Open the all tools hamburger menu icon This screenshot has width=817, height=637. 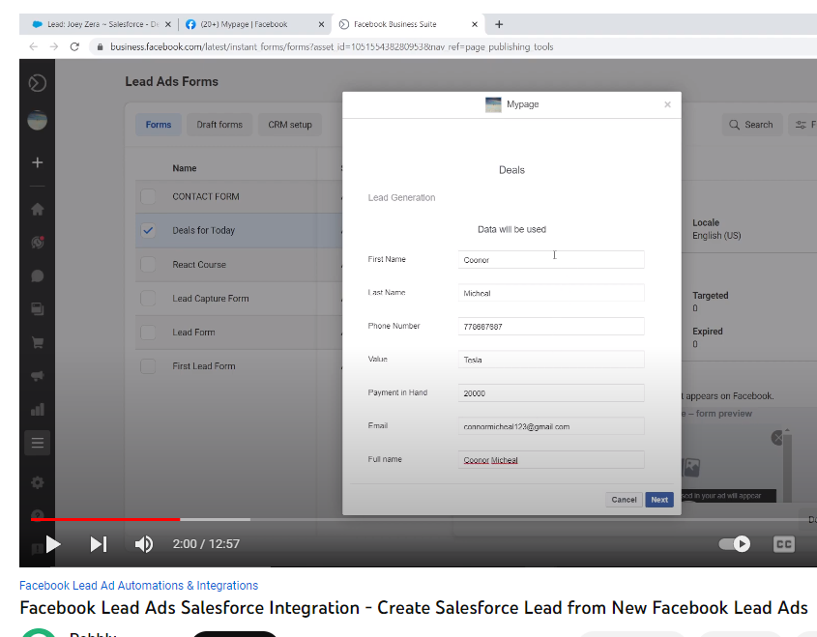click(x=37, y=443)
